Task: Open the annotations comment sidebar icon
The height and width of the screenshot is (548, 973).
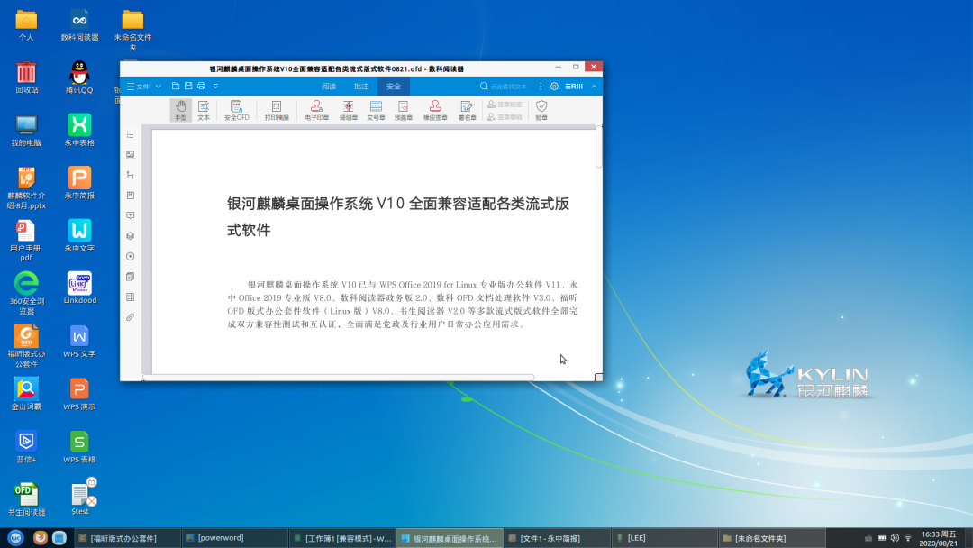Action: [x=131, y=215]
